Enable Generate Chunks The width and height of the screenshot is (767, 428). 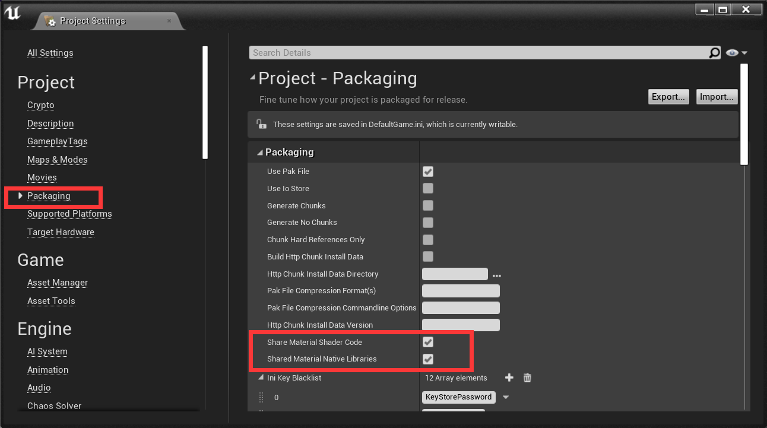[x=428, y=205]
